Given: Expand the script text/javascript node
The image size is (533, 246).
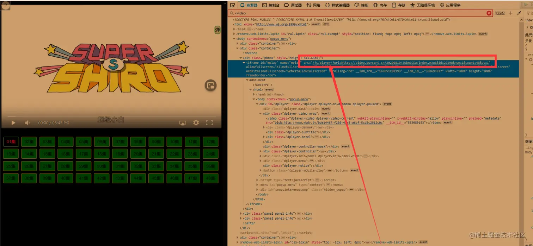Looking at the screenshot, I should pos(257,180).
